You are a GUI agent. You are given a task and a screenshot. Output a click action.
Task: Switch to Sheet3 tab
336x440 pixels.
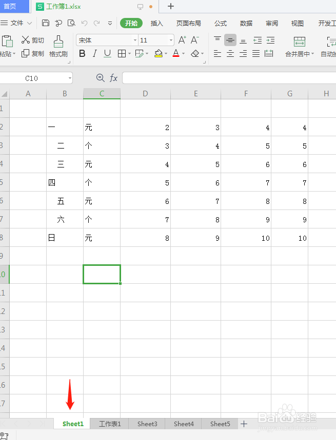(147, 424)
